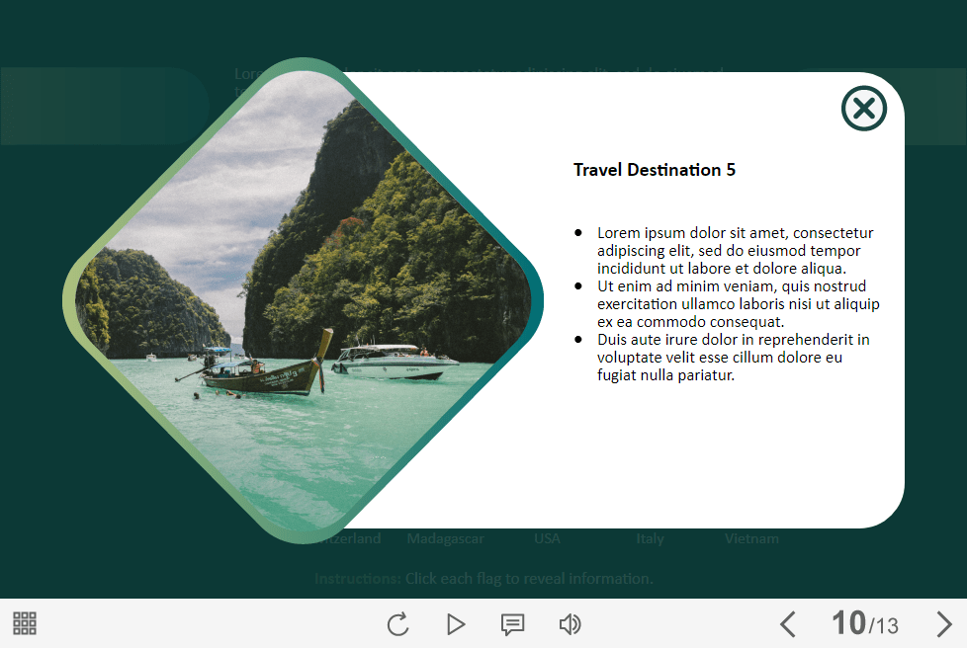Click the 10/13 slide counter
967x648 pixels.
864,624
